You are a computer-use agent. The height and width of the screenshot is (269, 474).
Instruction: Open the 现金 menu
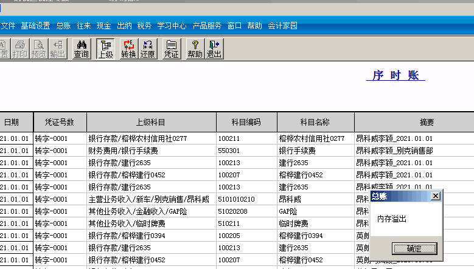click(x=103, y=26)
